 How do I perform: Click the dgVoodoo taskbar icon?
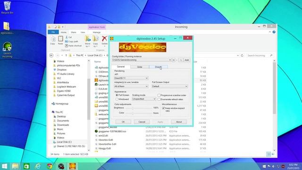(x=73, y=166)
